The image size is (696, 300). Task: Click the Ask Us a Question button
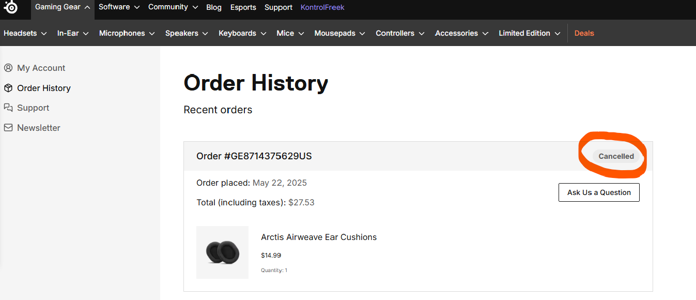[598, 192]
